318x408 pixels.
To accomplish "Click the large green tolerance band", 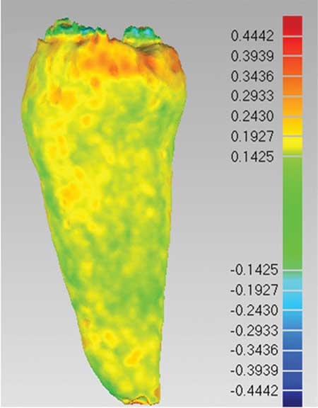I will point(293,213).
